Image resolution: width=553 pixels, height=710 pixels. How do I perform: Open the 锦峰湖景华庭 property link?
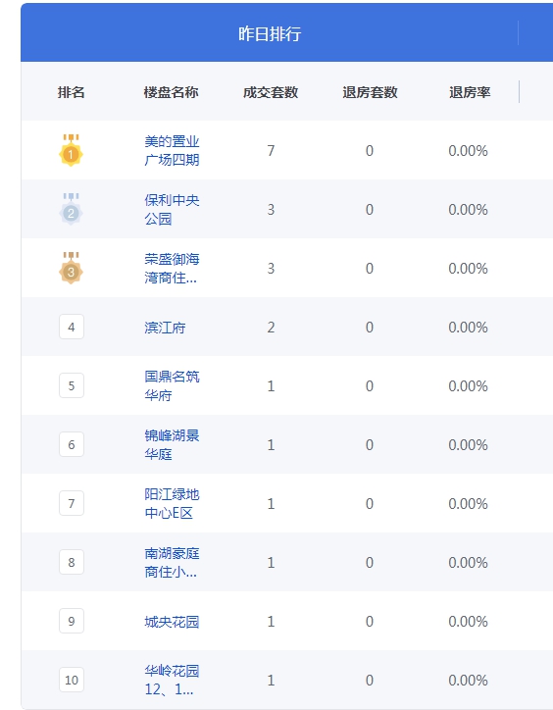[172, 444]
